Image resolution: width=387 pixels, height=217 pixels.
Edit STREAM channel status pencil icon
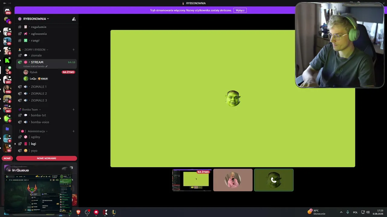(x=47, y=66)
